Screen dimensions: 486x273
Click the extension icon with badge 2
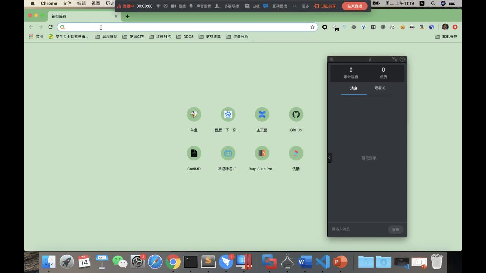pyautogui.click(x=335, y=27)
